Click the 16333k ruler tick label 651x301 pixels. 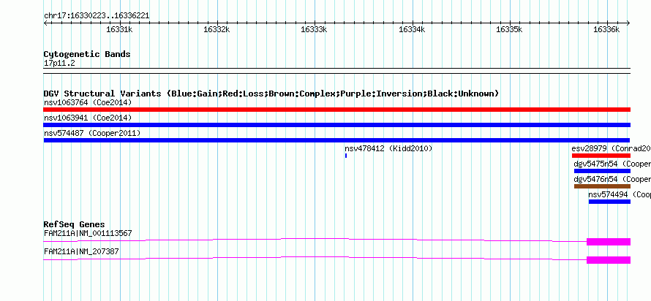point(314,29)
